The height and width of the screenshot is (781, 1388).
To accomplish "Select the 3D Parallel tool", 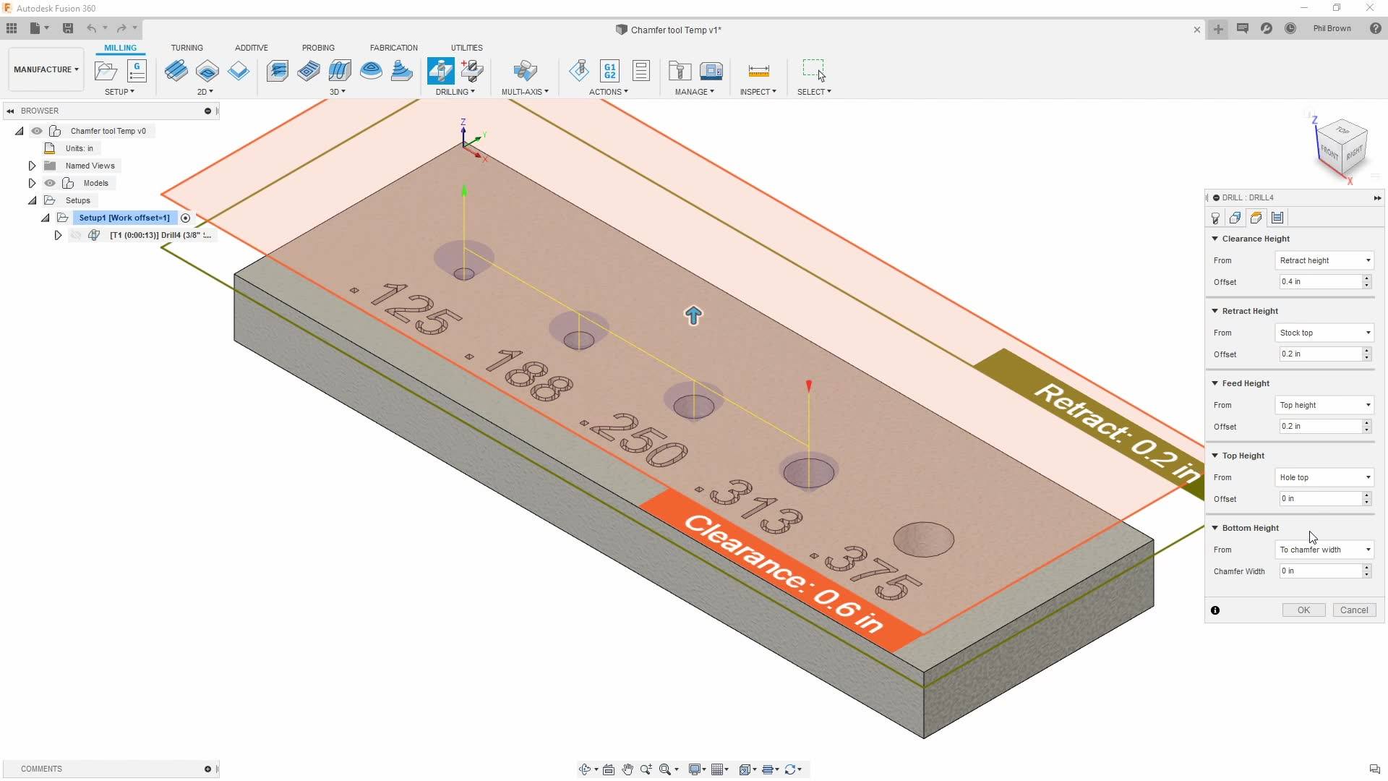I will coord(340,70).
